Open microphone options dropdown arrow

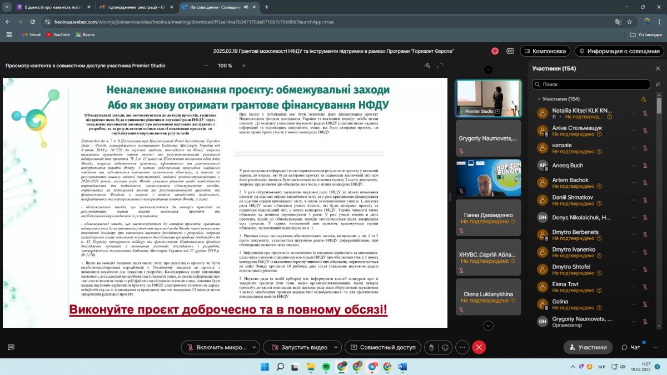point(255,347)
